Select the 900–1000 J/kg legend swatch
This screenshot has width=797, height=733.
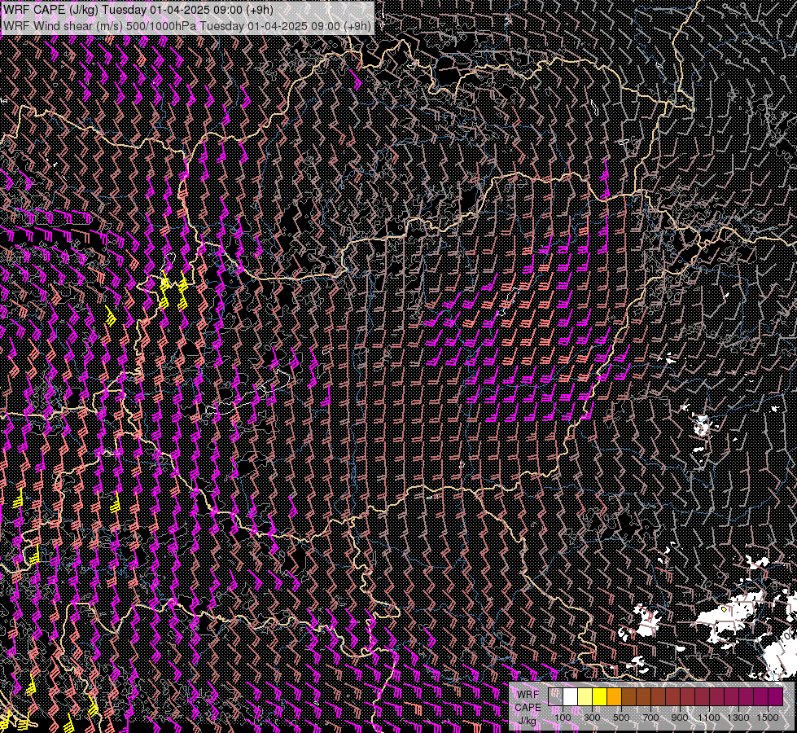point(688,697)
